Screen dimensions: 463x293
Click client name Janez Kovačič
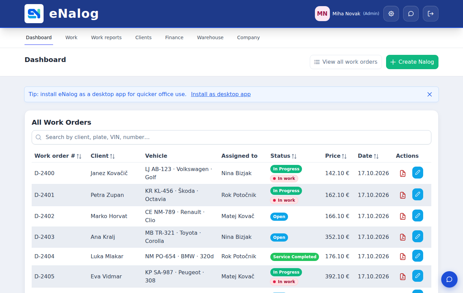[x=109, y=173]
